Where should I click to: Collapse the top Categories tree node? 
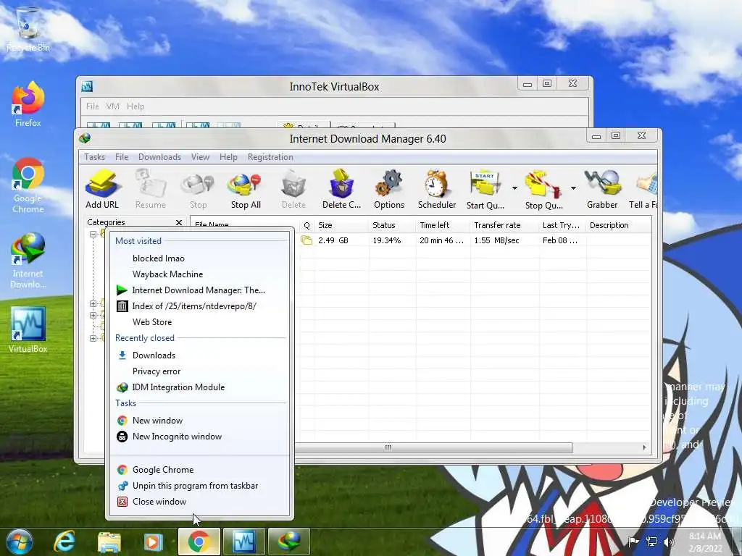(x=93, y=234)
